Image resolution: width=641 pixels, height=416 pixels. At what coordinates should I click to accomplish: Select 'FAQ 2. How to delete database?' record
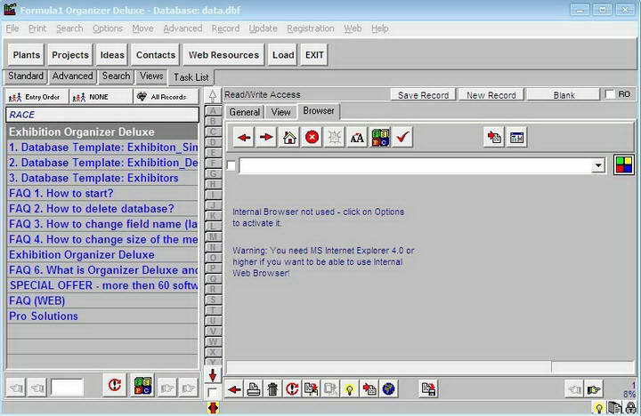pyautogui.click(x=102, y=209)
